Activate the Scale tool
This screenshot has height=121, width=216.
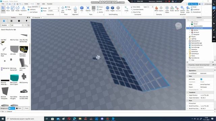click(x=12, y=9)
